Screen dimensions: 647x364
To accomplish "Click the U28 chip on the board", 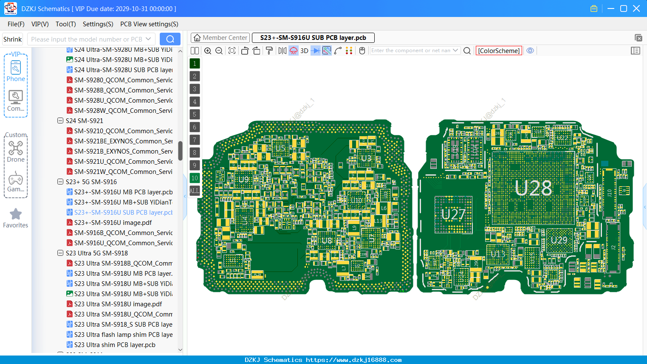I will (x=533, y=188).
